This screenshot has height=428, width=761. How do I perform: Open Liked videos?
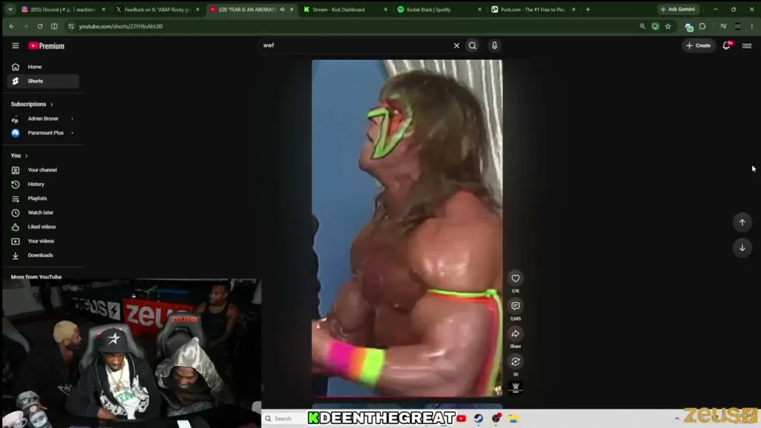(x=43, y=226)
